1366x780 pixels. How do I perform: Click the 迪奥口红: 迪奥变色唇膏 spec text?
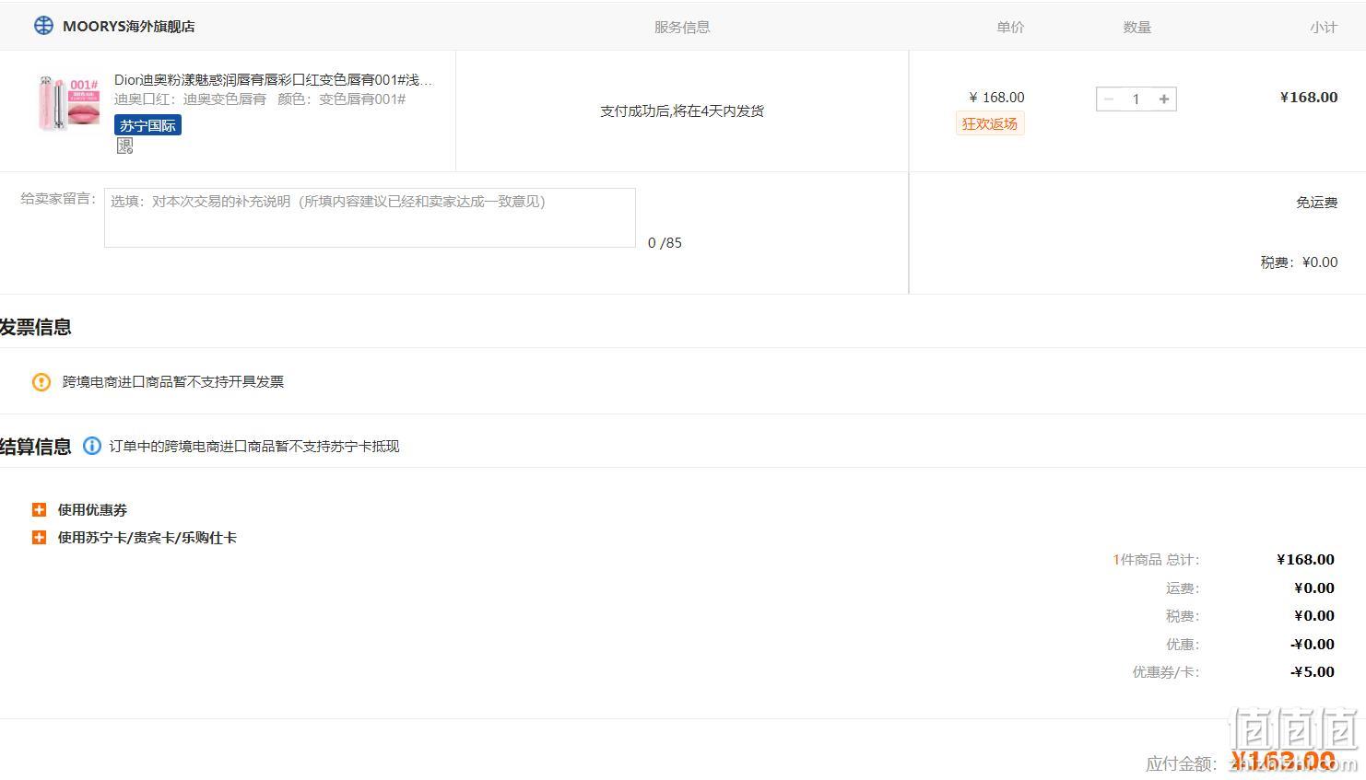[190, 99]
